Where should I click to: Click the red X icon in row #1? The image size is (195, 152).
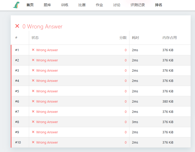tap(33, 50)
